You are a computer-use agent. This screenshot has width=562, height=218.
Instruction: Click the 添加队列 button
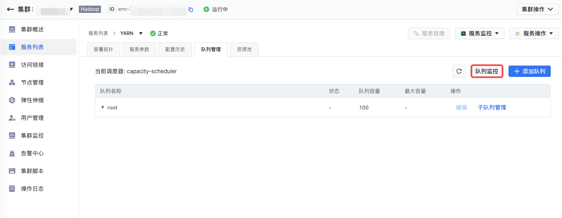point(529,71)
